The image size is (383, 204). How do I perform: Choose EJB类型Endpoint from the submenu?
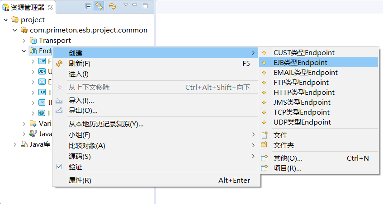300,63
